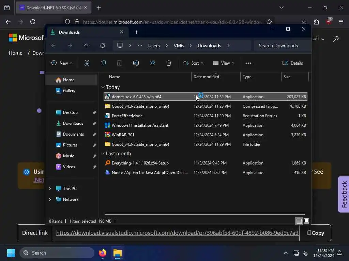The height and width of the screenshot is (261, 349).
Task: Select the Ninite 7Zip Firefox Java installer file
Action: tap(206, 173)
